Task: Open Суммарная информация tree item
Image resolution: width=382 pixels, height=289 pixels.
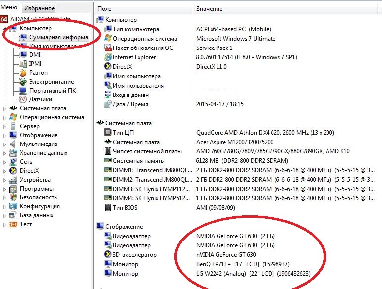Action: coord(59,37)
